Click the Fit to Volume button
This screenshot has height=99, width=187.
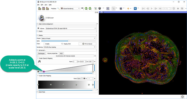[87, 44]
